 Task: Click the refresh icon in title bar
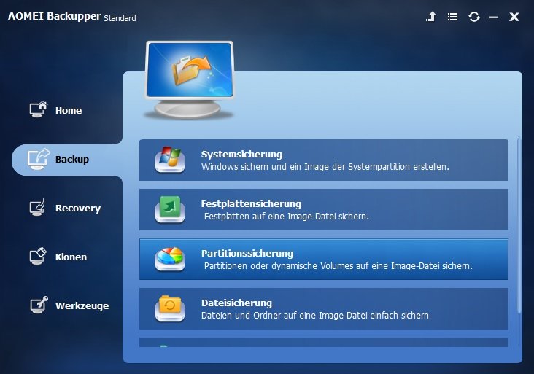pos(473,17)
